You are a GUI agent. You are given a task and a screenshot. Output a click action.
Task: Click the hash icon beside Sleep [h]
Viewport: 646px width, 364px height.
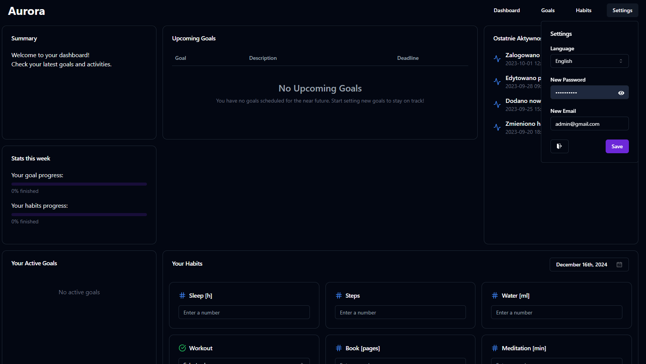pyautogui.click(x=182, y=295)
